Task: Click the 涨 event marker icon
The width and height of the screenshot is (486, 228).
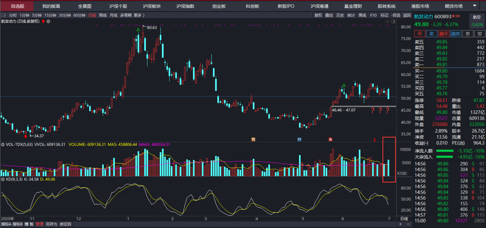Action: click(x=330, y=139)
